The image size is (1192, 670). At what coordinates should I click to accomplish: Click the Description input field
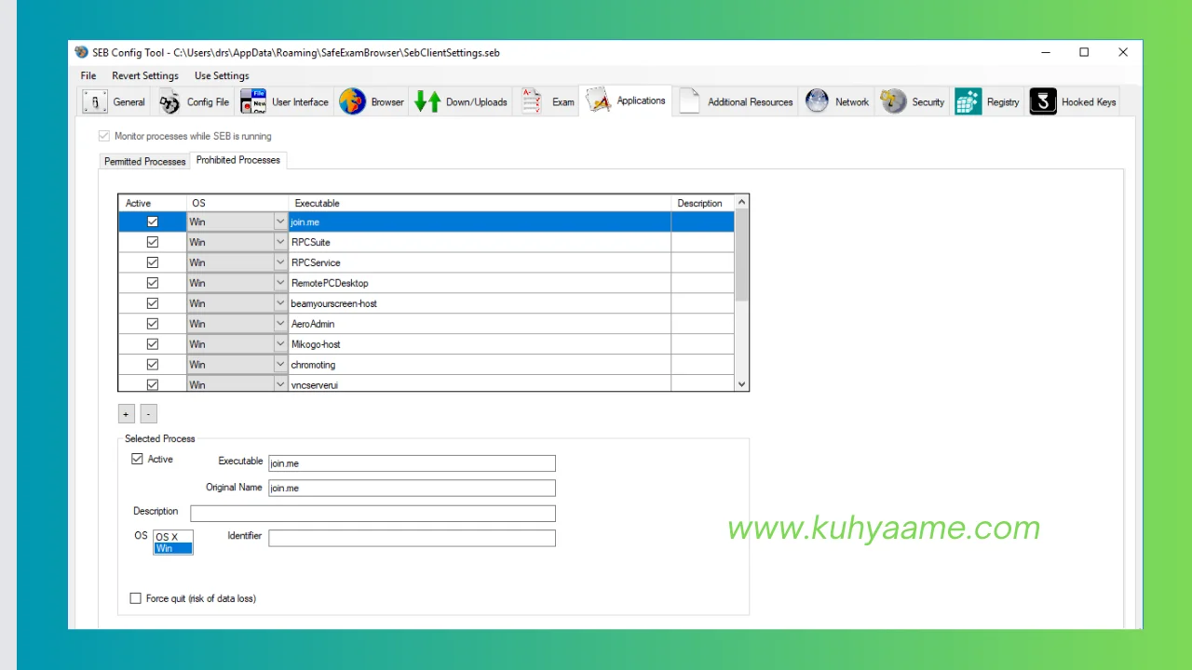pyautogui.click(x=372, y=513)
